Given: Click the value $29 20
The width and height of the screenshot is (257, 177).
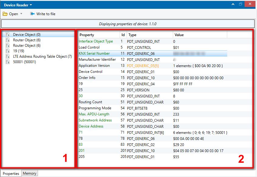Looking at the screenshot, I should (179, 145).
